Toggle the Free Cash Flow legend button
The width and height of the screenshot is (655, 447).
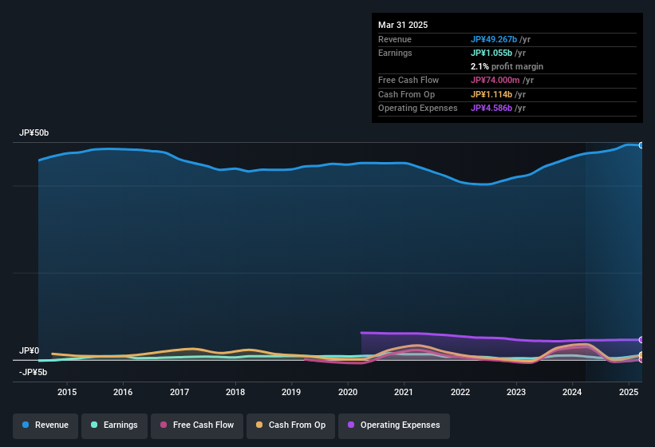click(197, 425)
